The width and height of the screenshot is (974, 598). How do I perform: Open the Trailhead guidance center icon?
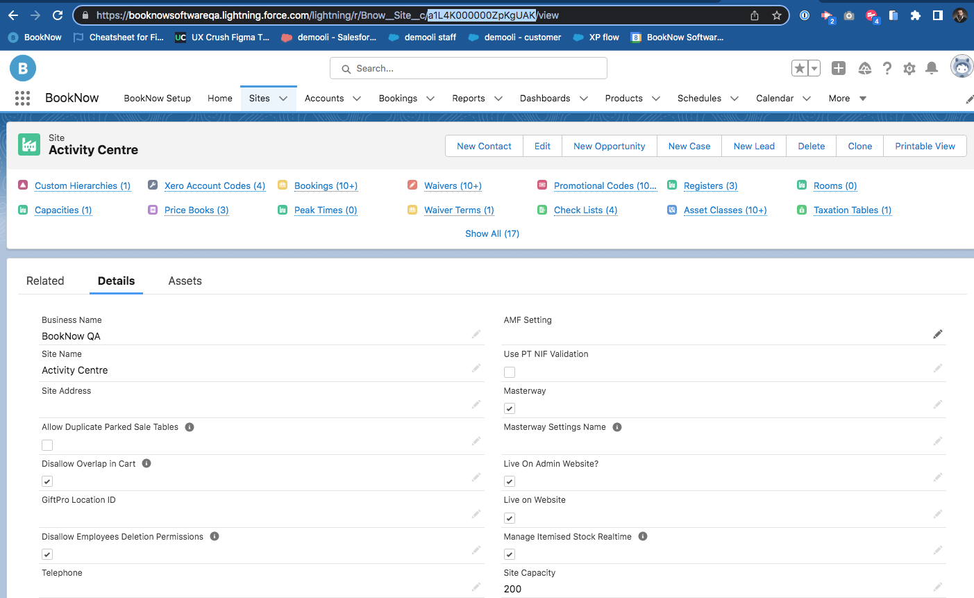point(865,68)
